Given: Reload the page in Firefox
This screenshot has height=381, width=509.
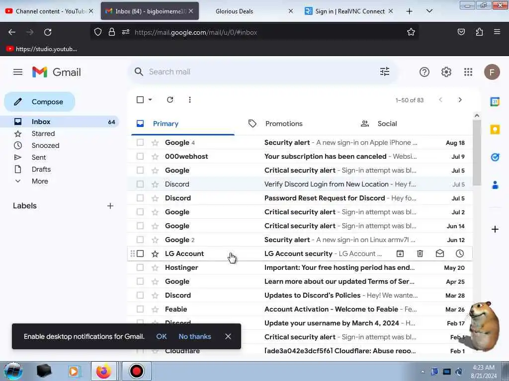Looking at the screenshot, I should click(48, 32).
